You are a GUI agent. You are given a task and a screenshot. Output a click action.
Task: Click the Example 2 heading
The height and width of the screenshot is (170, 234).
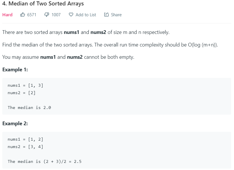click(15, 124)
